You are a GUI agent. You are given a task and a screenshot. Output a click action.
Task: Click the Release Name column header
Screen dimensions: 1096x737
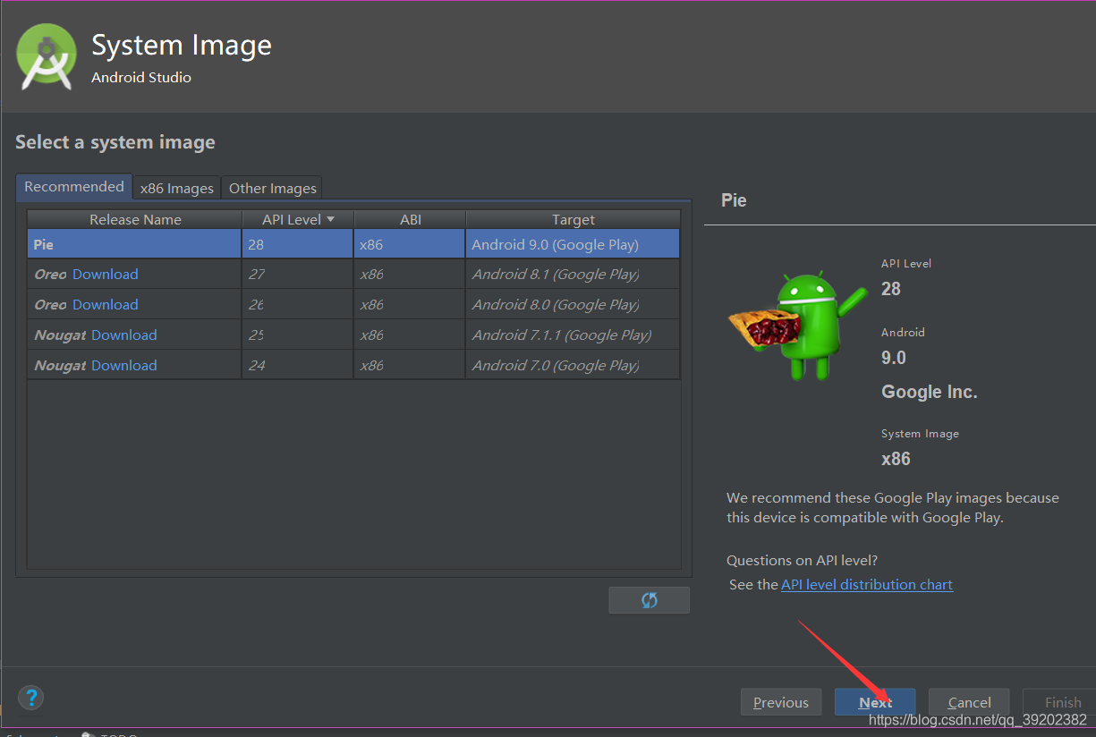(135, 219)
